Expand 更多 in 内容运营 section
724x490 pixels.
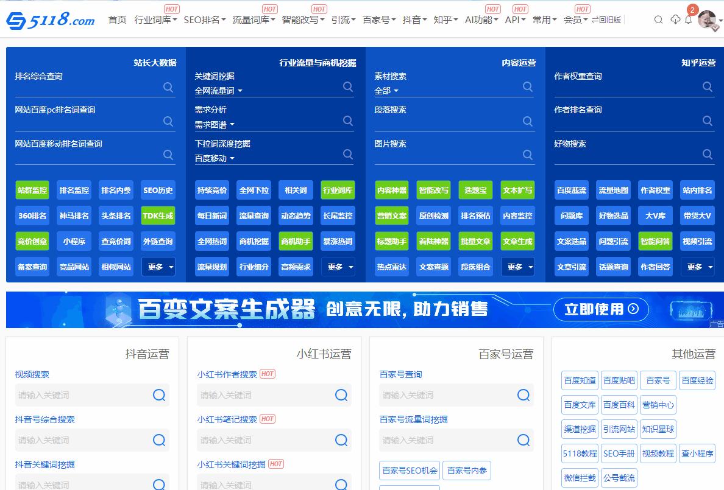(x=517, y=267)
